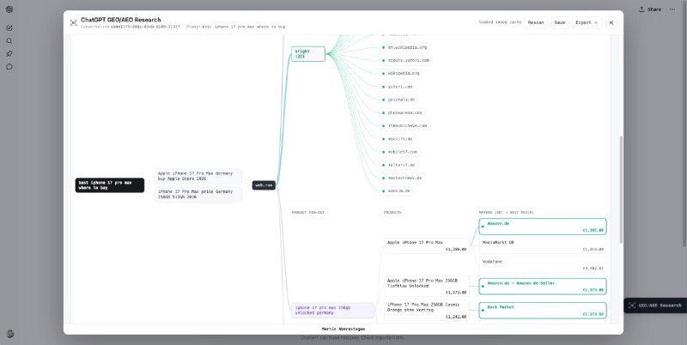The width and height of the screenshot is (687, 345).
Task: Click the pin icon in the left sidebar
Action: click(9, 54)
